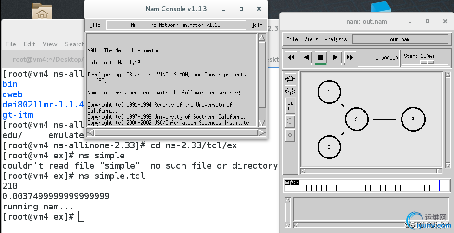Viewport: 454px width, 233px height.
Task: Click vertical scrollbar beside topology view
Action: [x=448, y=120]
